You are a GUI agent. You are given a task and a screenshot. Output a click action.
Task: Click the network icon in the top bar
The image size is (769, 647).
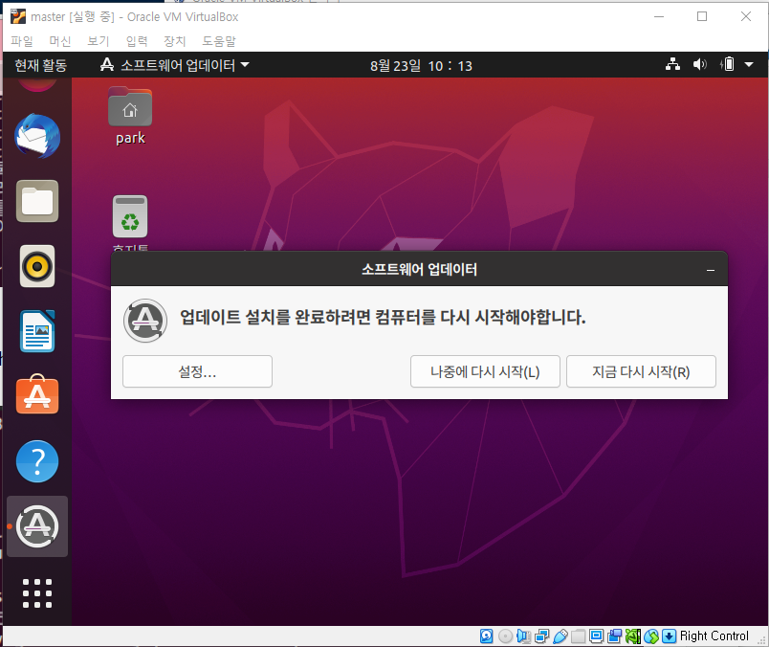673,64
